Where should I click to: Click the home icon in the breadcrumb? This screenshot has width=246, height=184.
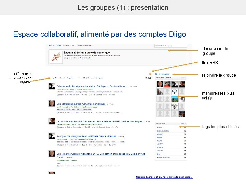pyautogui.click(x=50, y=46)
